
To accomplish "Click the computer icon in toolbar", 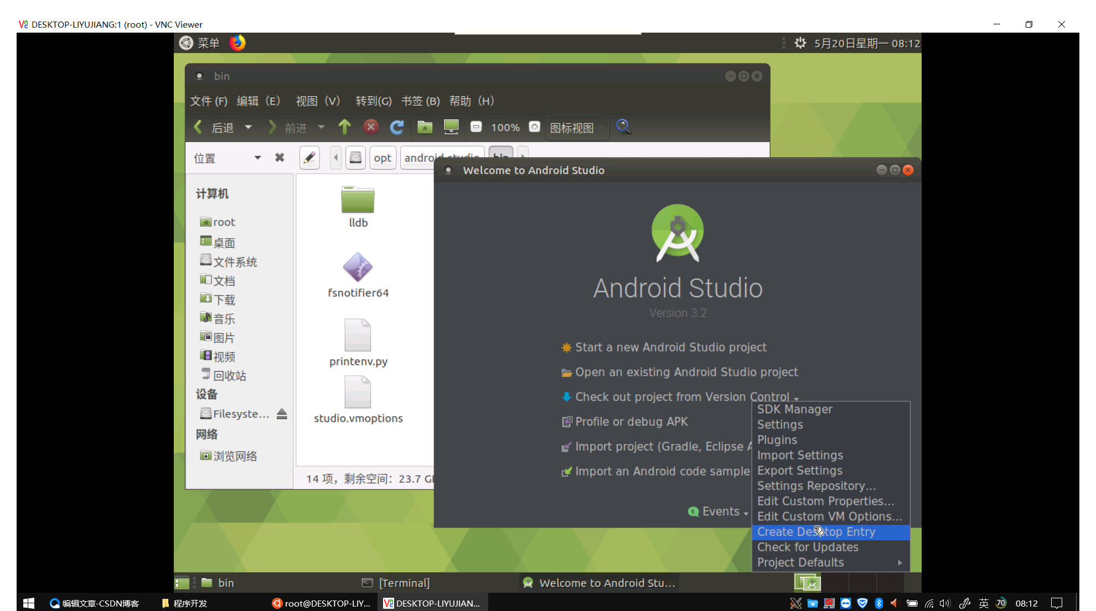I will point(451,127).
